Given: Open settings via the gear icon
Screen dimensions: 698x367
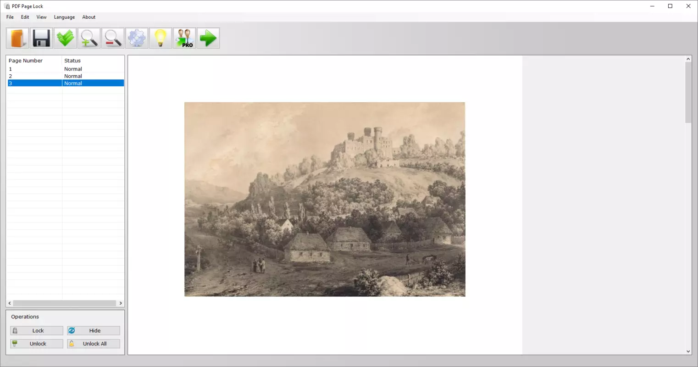Looking at the screenshot, I should (137, 38).
